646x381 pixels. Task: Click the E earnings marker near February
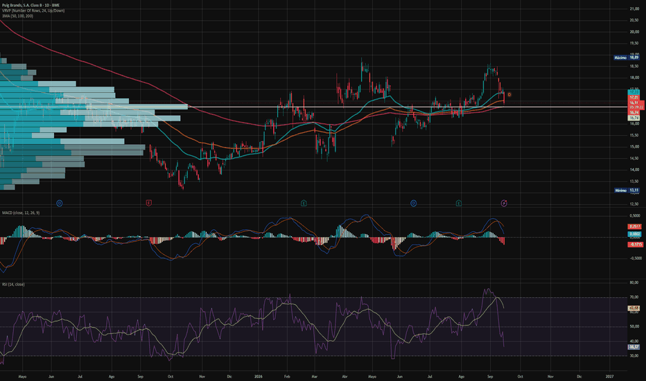point(304,203)
